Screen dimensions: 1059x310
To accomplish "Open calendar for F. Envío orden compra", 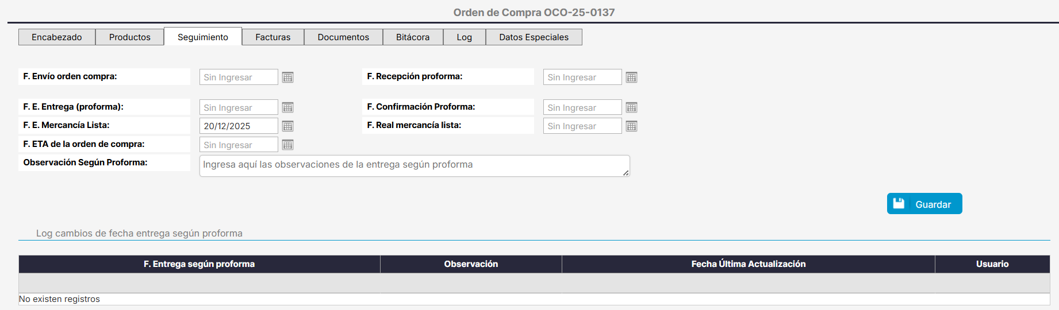I will point(288,77).
